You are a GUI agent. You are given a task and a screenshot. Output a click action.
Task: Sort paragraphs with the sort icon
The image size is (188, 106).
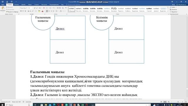tap(63, 8)
